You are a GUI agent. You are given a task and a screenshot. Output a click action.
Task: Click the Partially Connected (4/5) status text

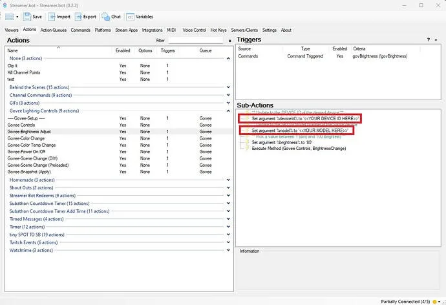click(405, 302)
